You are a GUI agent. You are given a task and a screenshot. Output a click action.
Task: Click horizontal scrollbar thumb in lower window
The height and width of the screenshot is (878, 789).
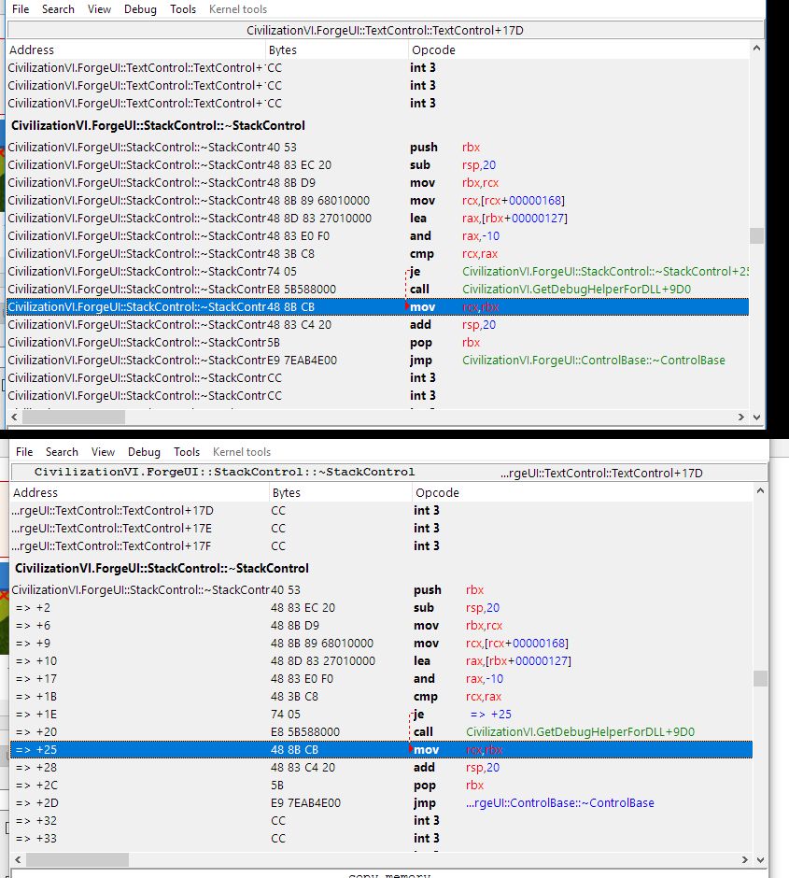pos(77,859)
